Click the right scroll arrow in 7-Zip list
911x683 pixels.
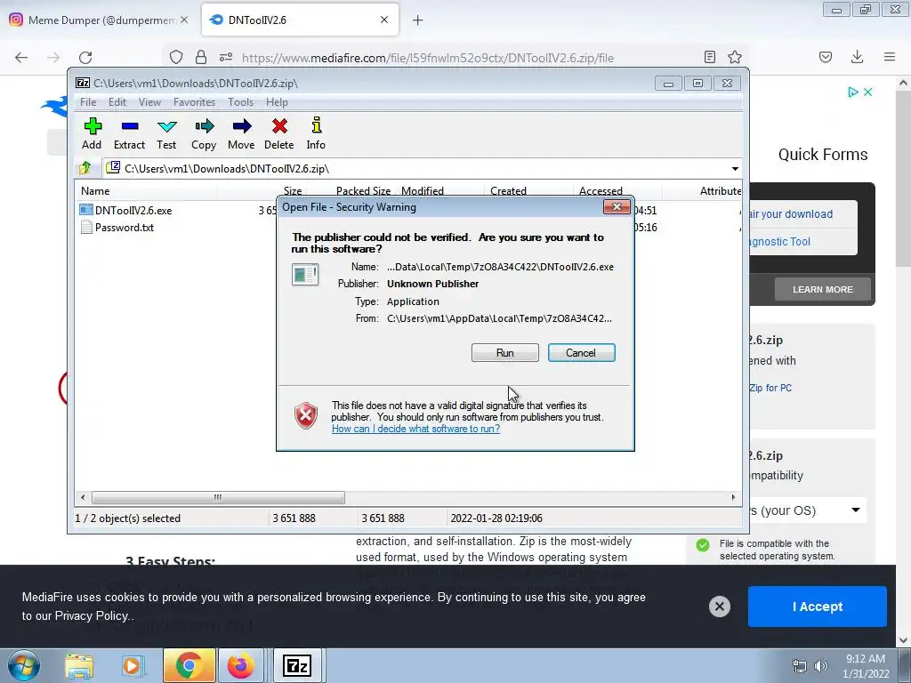733,498
